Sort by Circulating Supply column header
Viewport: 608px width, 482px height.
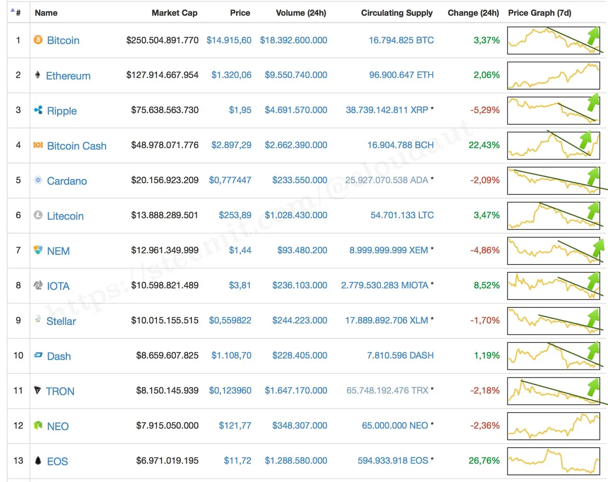pos(397,13)
